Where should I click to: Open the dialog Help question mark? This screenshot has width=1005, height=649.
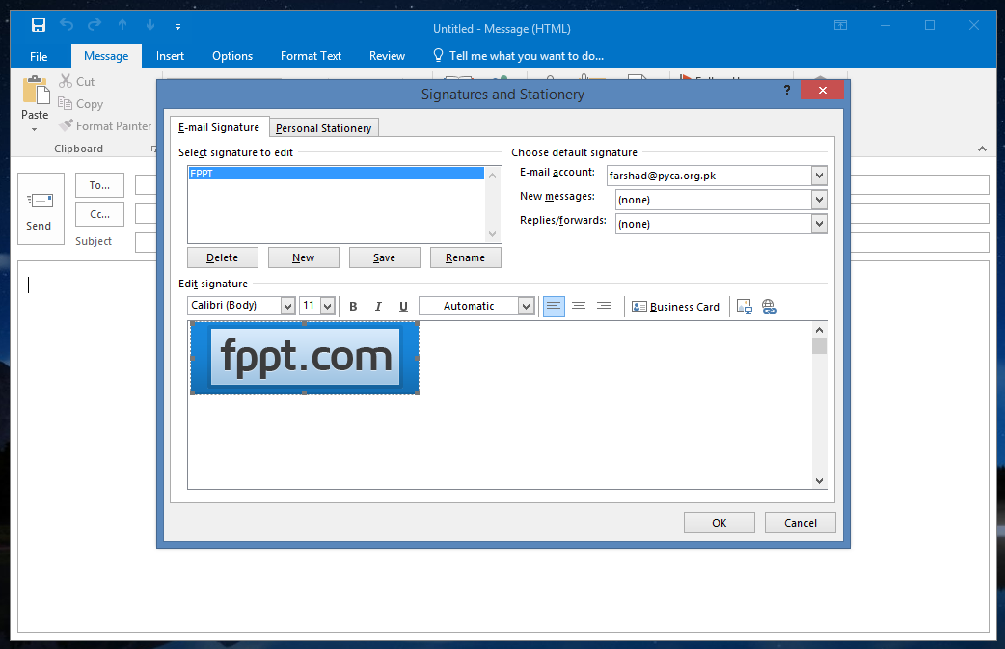(787, 90)
